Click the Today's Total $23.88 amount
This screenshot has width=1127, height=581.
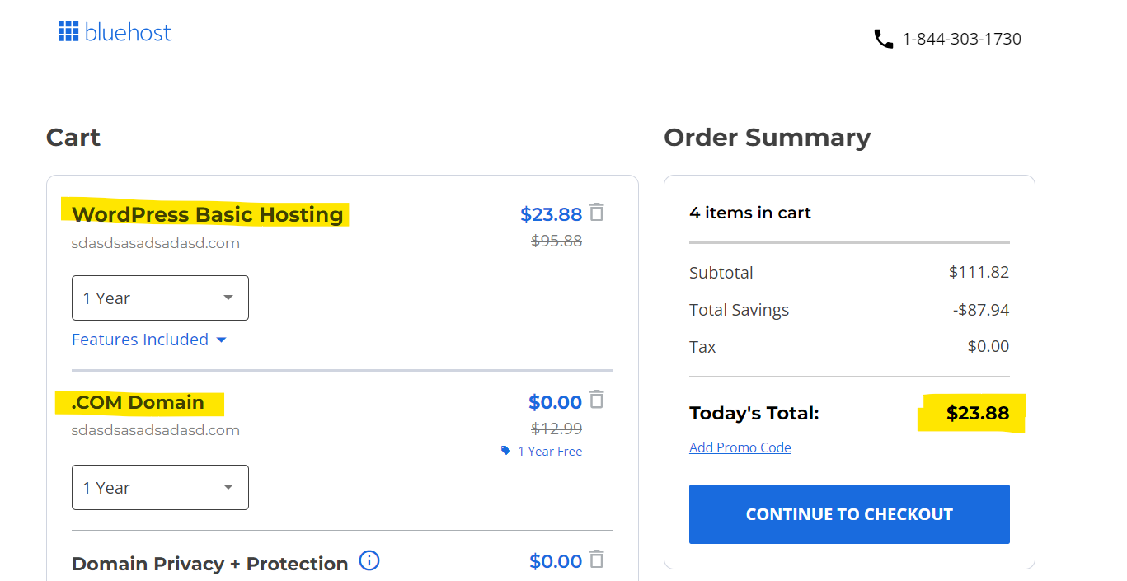tap(978, 413)
